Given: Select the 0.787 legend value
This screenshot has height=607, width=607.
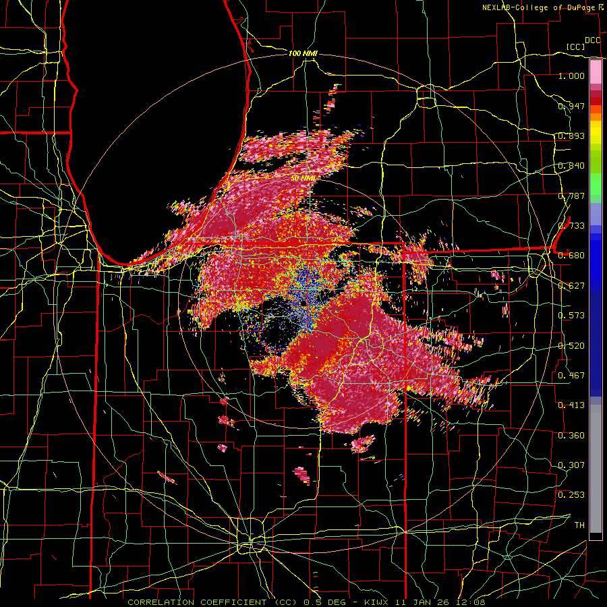Looking at the screenshot, I should click(x=571, y=196).
